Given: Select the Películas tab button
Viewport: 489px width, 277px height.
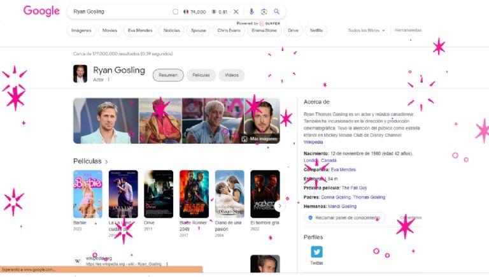Looking at the screenshot, I should [201, 75].
